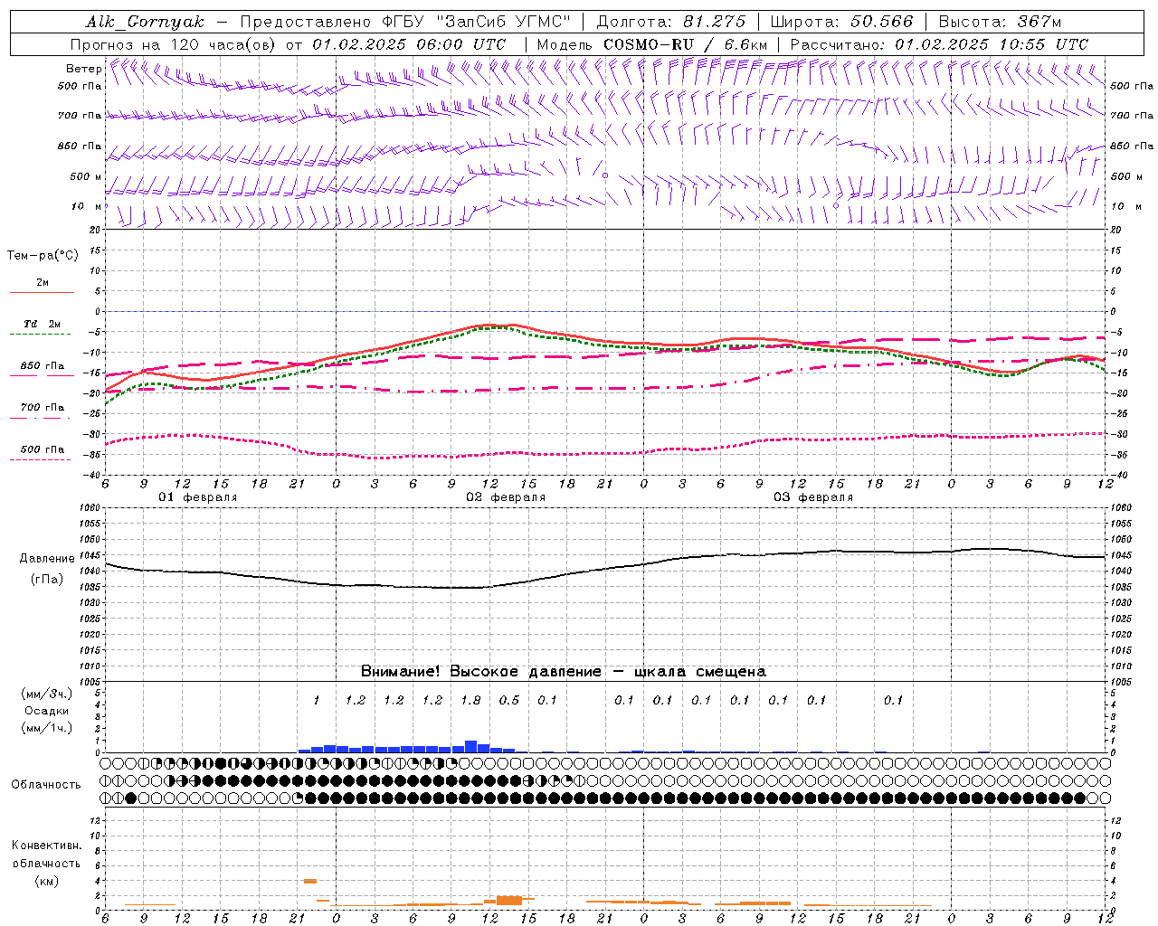Click the 500 гПа temperature legend entry
This screenshot has height=926, width=1158.
pos(43,449)
